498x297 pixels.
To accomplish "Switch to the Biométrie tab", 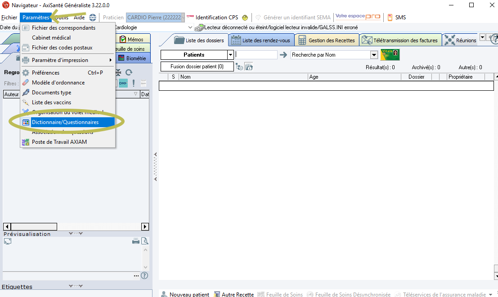I will click(x=132, y=58).
